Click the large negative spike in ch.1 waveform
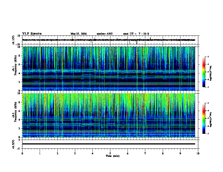This screenshot has width=223, height=172. (x=137, y=42)
